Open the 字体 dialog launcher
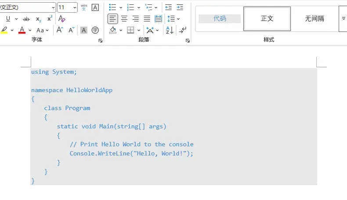The image size is (347, 200). [x=100, y=40]
